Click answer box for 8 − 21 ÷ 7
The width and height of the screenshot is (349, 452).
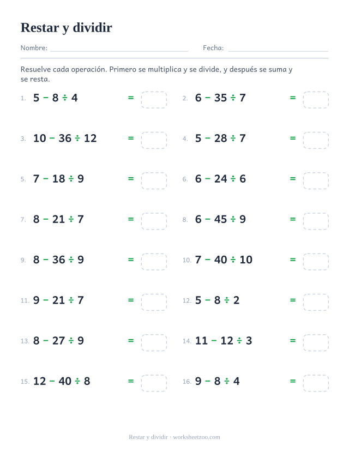tap(154, 221)
